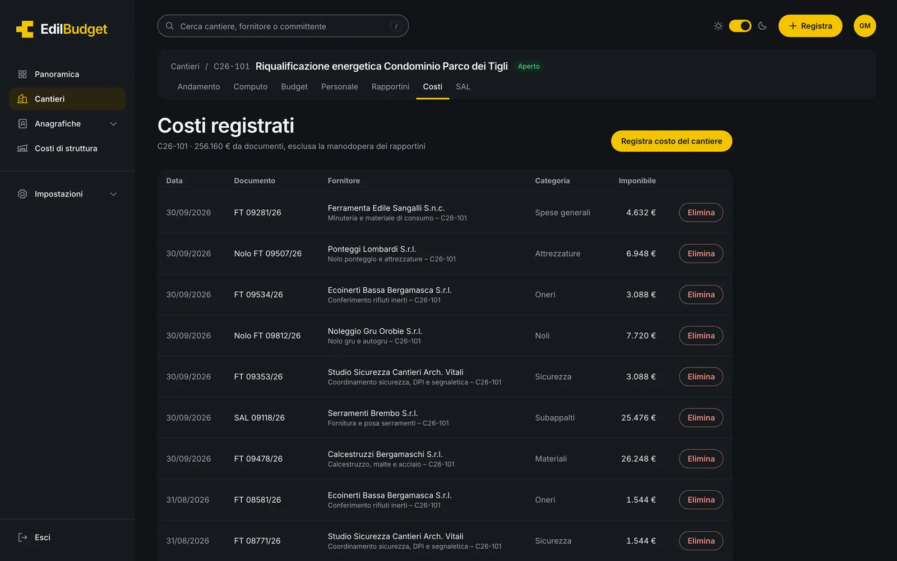Delete the FT 08581/26 cost row
897x561 pixels.
[x=701, y=500]
